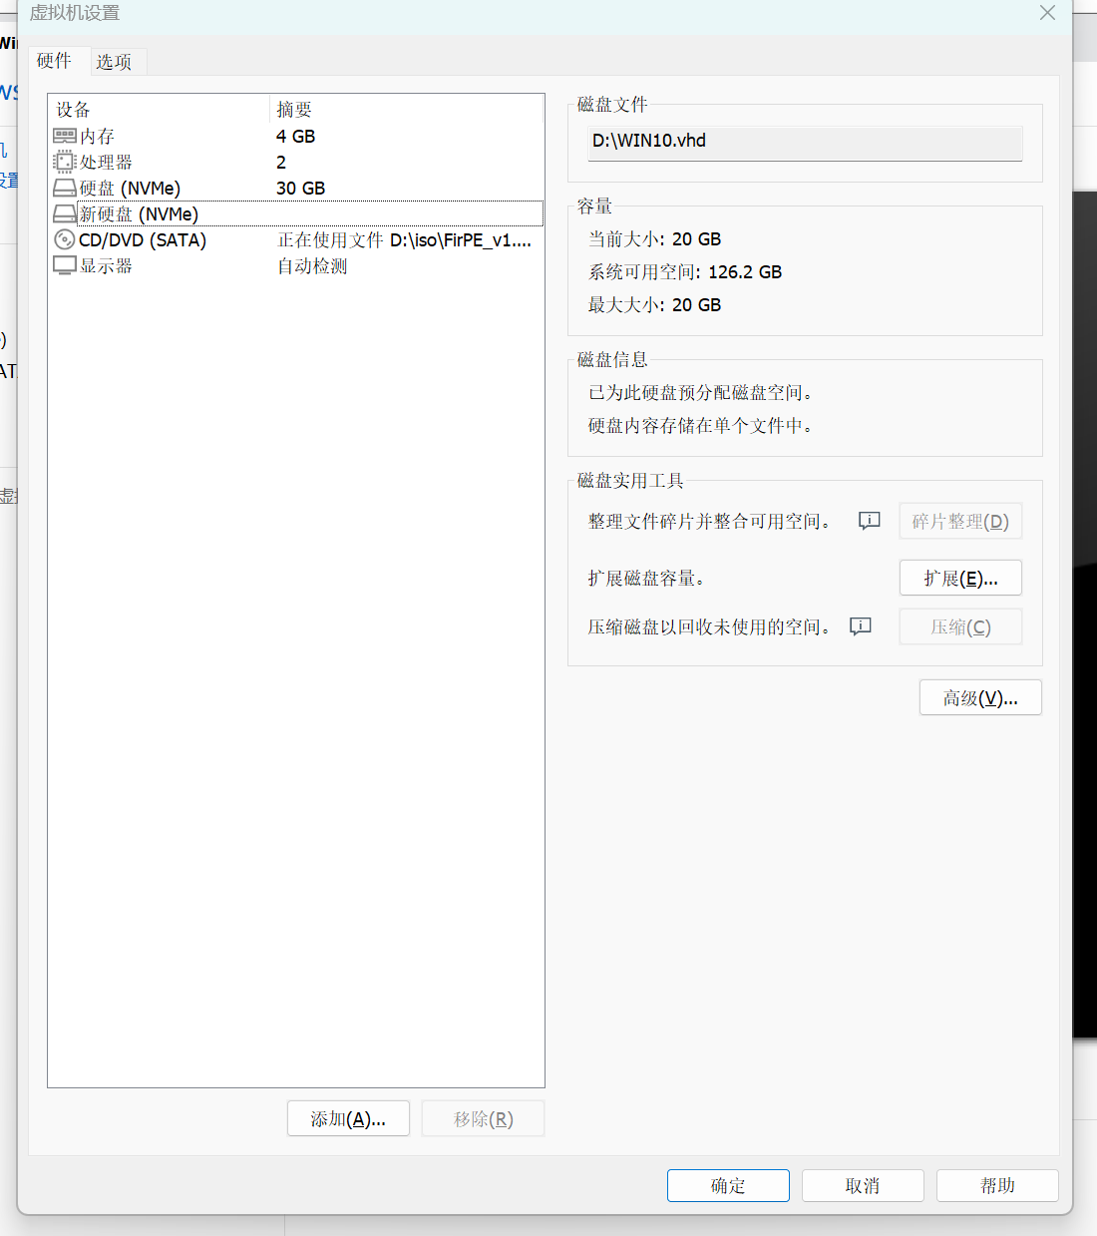The width and height of the screenshot is (1097, 1236).
Task: Select the CD/DVD (SATA) disc icon
Action: click(x=65, y=239)
